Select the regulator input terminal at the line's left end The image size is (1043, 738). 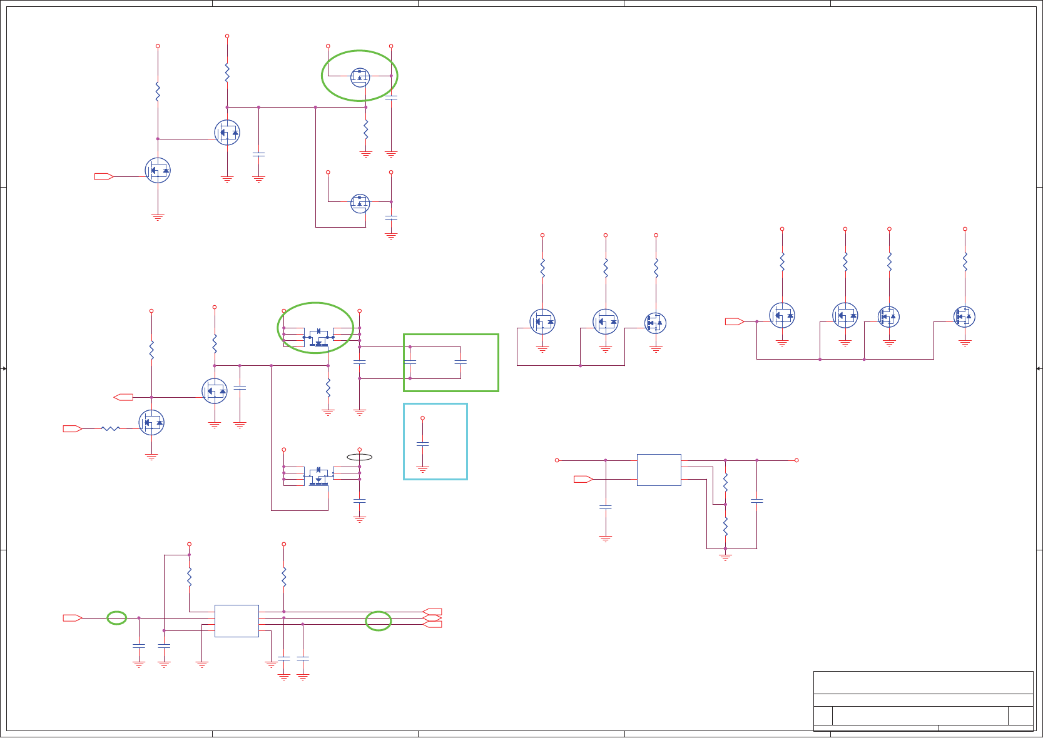click(557, 460)
